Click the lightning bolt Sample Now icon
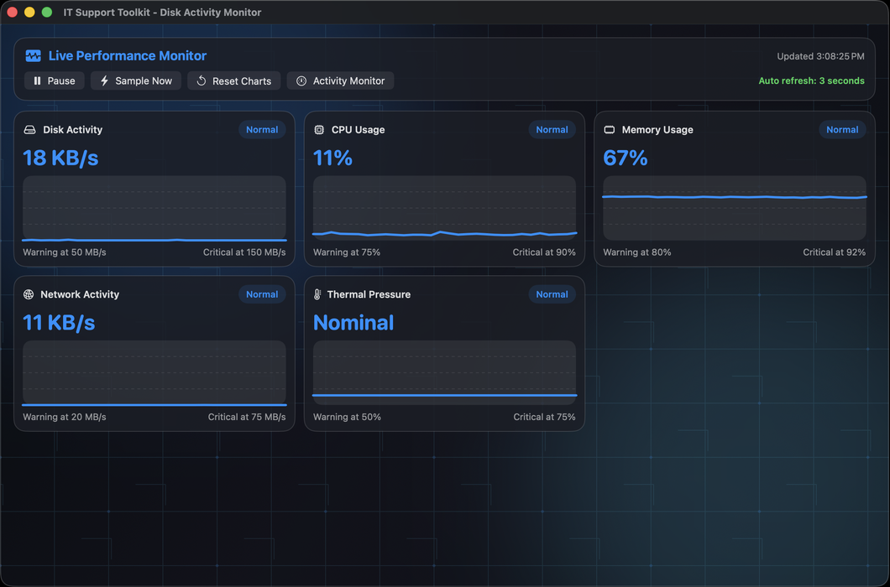890x587 pixels. (x=104, y=81)
